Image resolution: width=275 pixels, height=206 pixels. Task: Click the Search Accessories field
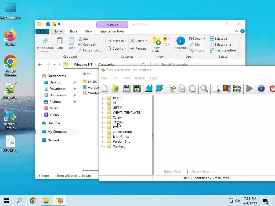[x=196, y=64]
